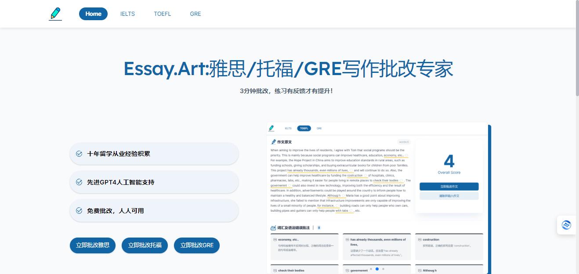Click the pencil icon next to 作文原文
The height and width of the screenshot is (274, 579).
274,142
